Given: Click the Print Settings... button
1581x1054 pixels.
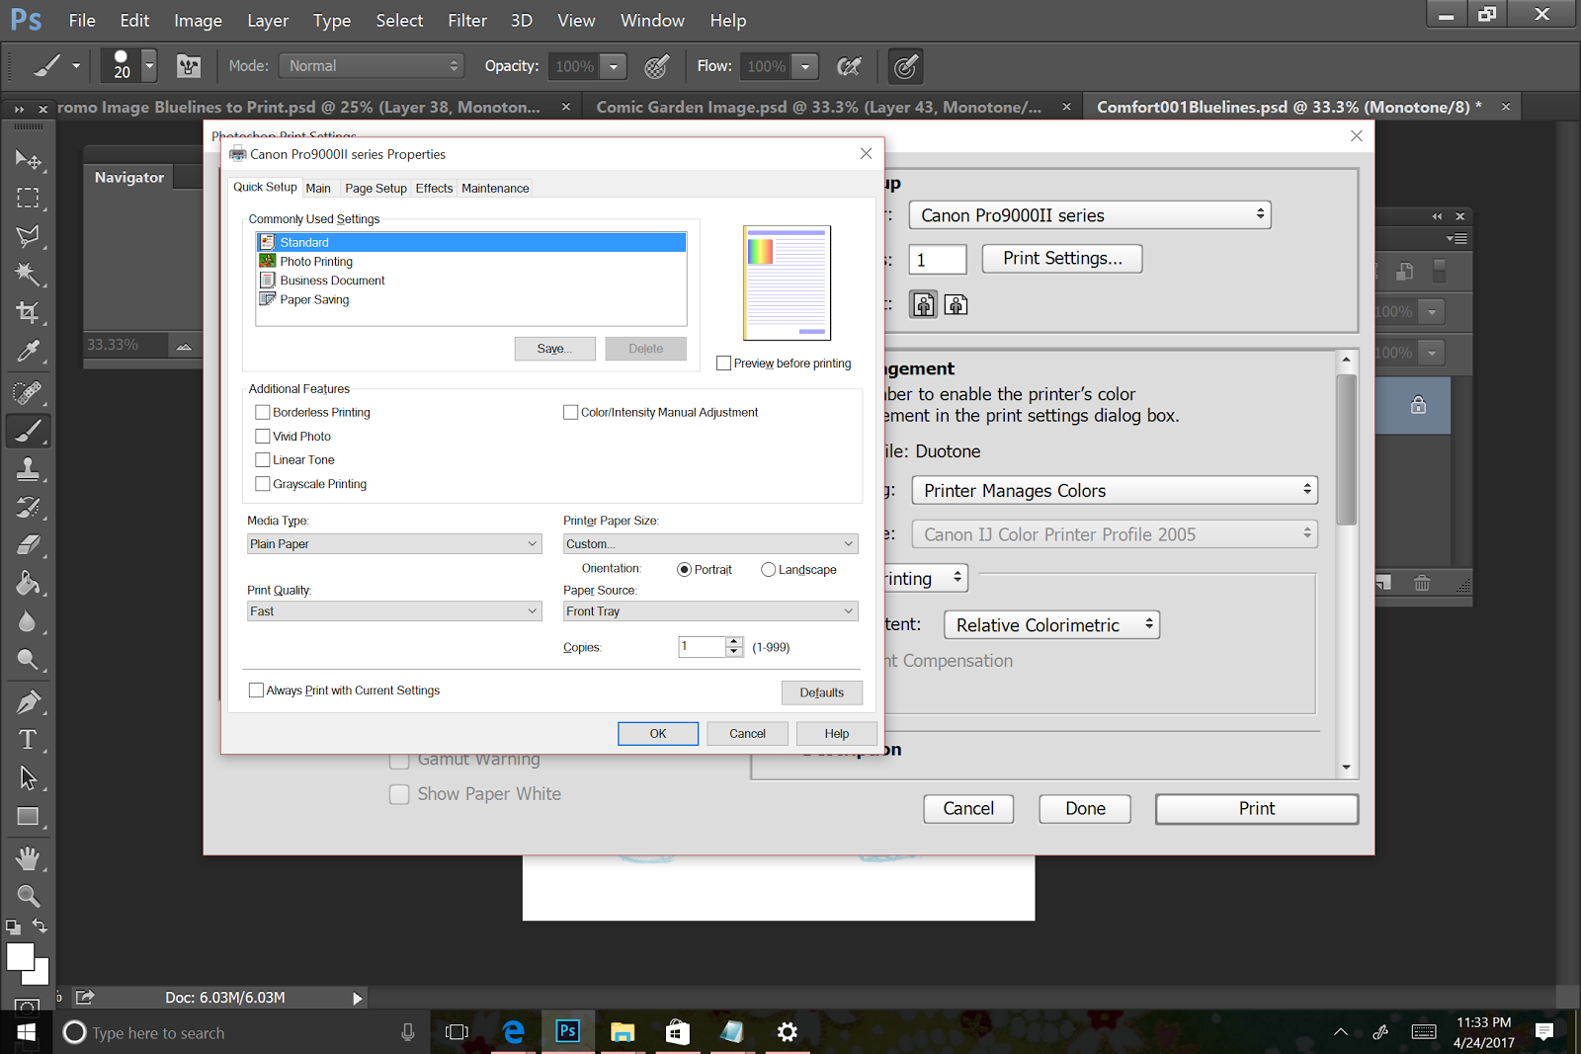Looking at the screenshot, I should pyautogui.click(x=1062, y=258).
